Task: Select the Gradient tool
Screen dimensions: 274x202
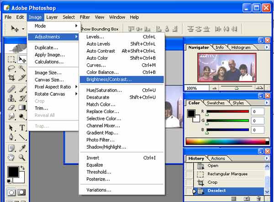Action: (22, 107)
